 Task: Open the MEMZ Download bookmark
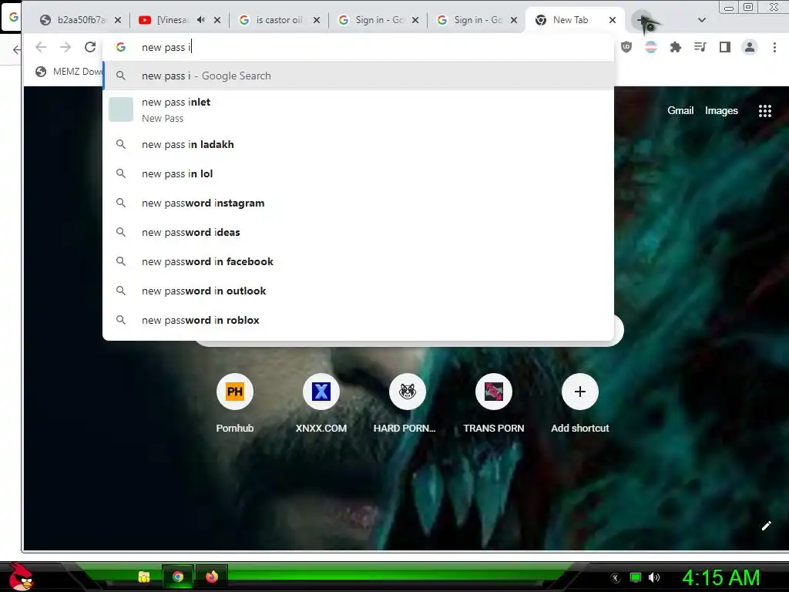click(69, 72)
